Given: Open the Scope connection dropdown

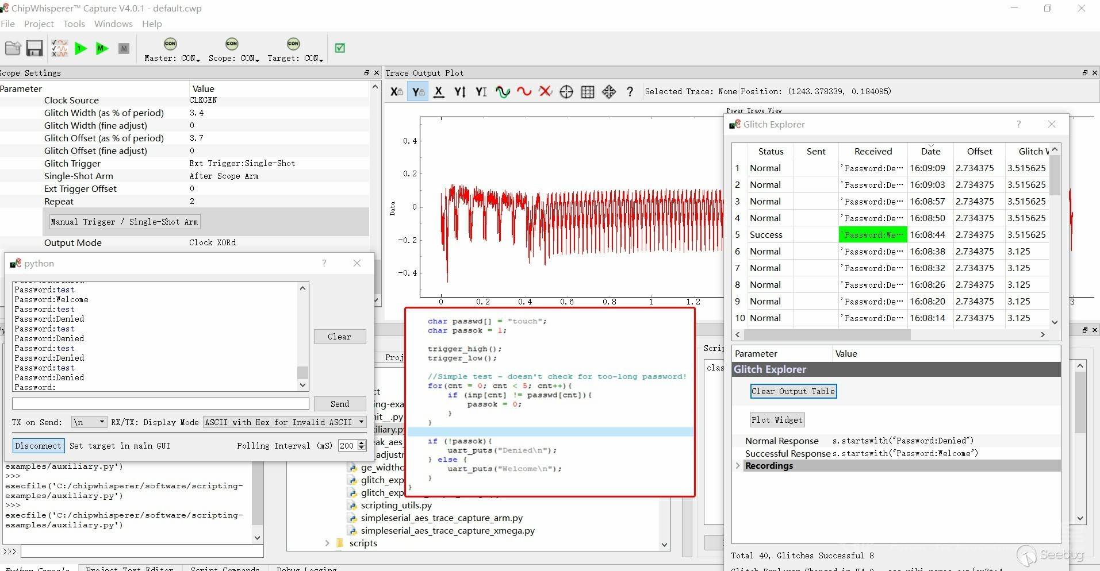Looking at the screenshot, I should pos(257,60).
